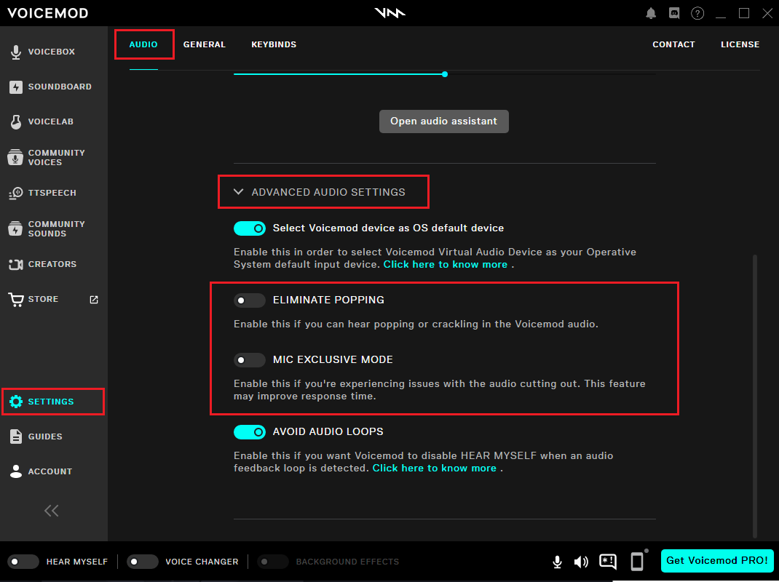Disable the Avoid Audio Loops toggle
Screen dimensions: 779x582
[x=249, y=431]
